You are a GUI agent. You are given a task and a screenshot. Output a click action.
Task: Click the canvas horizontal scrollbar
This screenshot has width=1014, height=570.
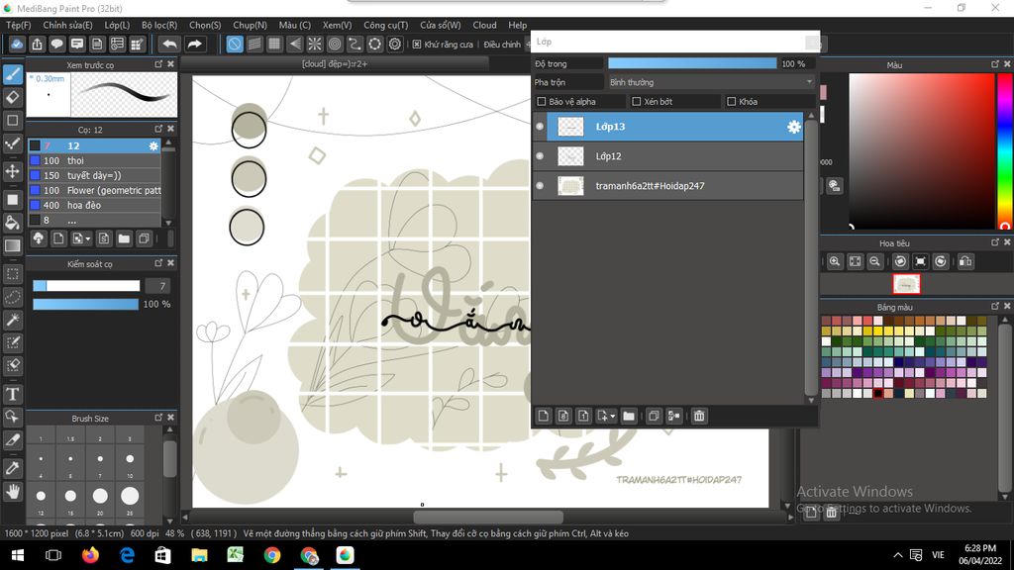(487, 517)
